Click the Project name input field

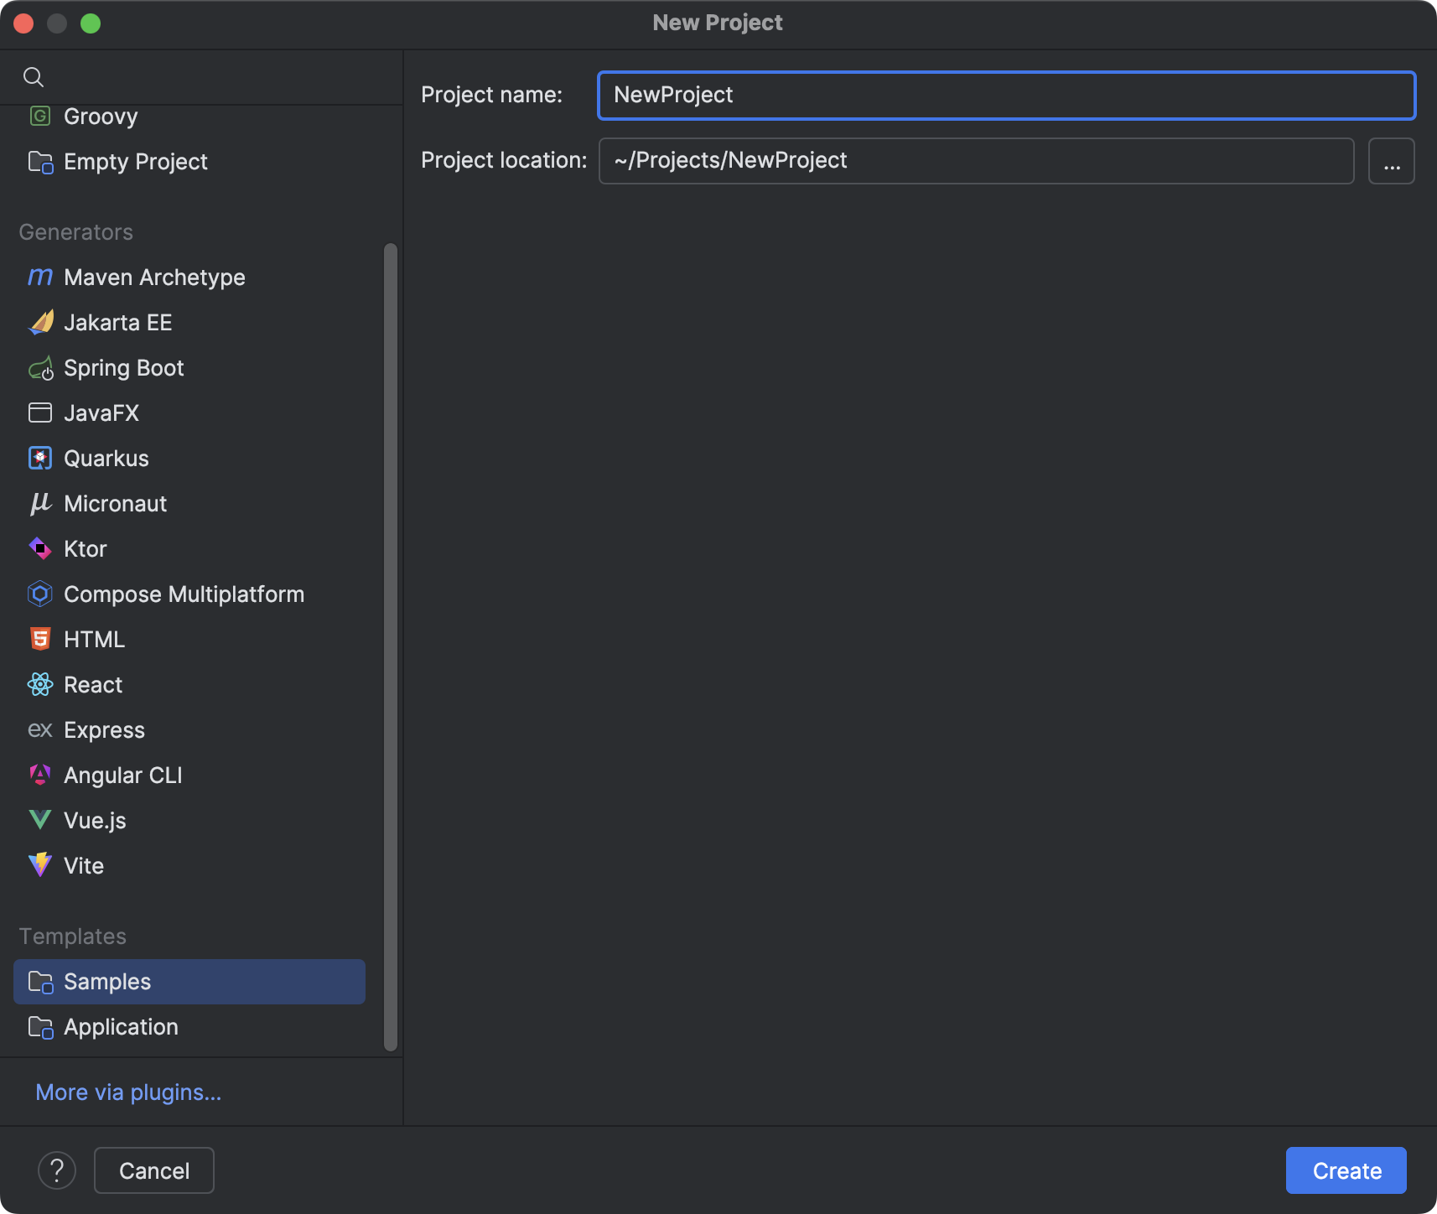(1005, 95)
